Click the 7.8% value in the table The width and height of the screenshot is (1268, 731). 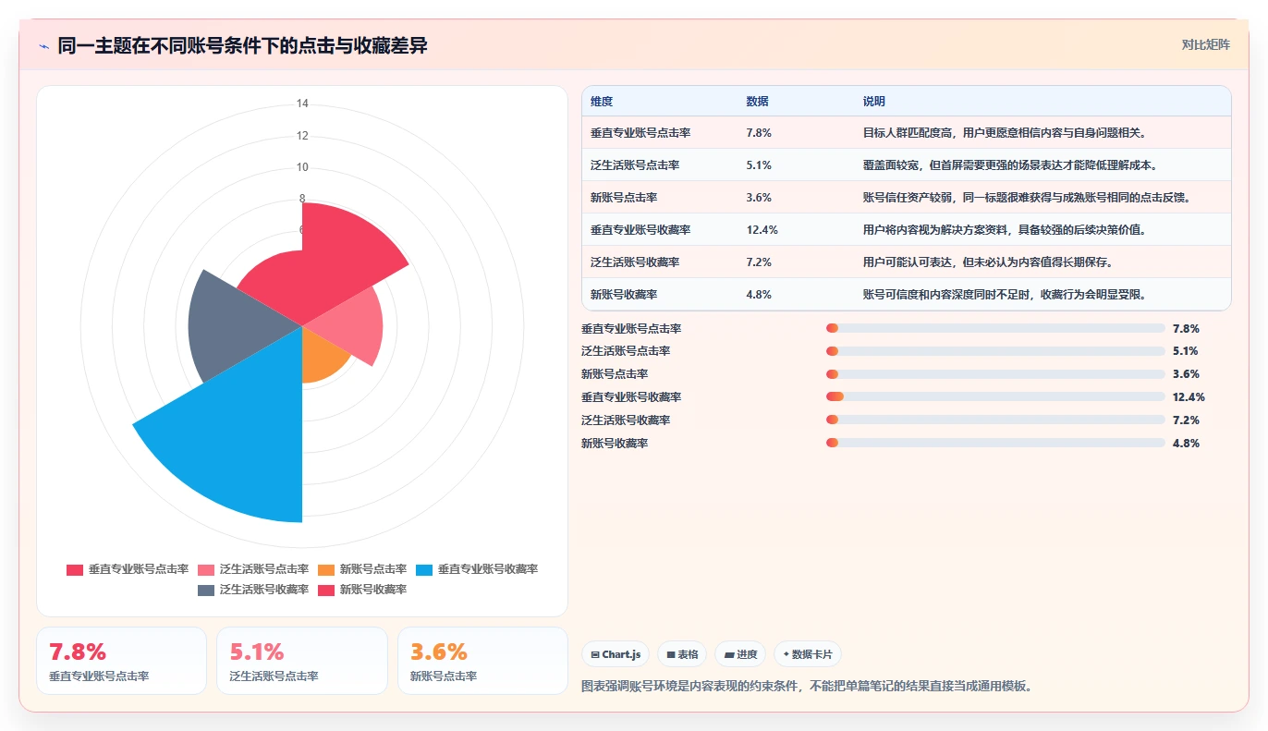[759, 133]
